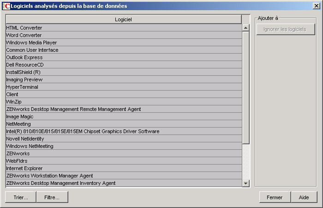Select the ZENworks Workstation Manager Agent row
The width and height of the screenshot is (323, 208).
[124, 176]
